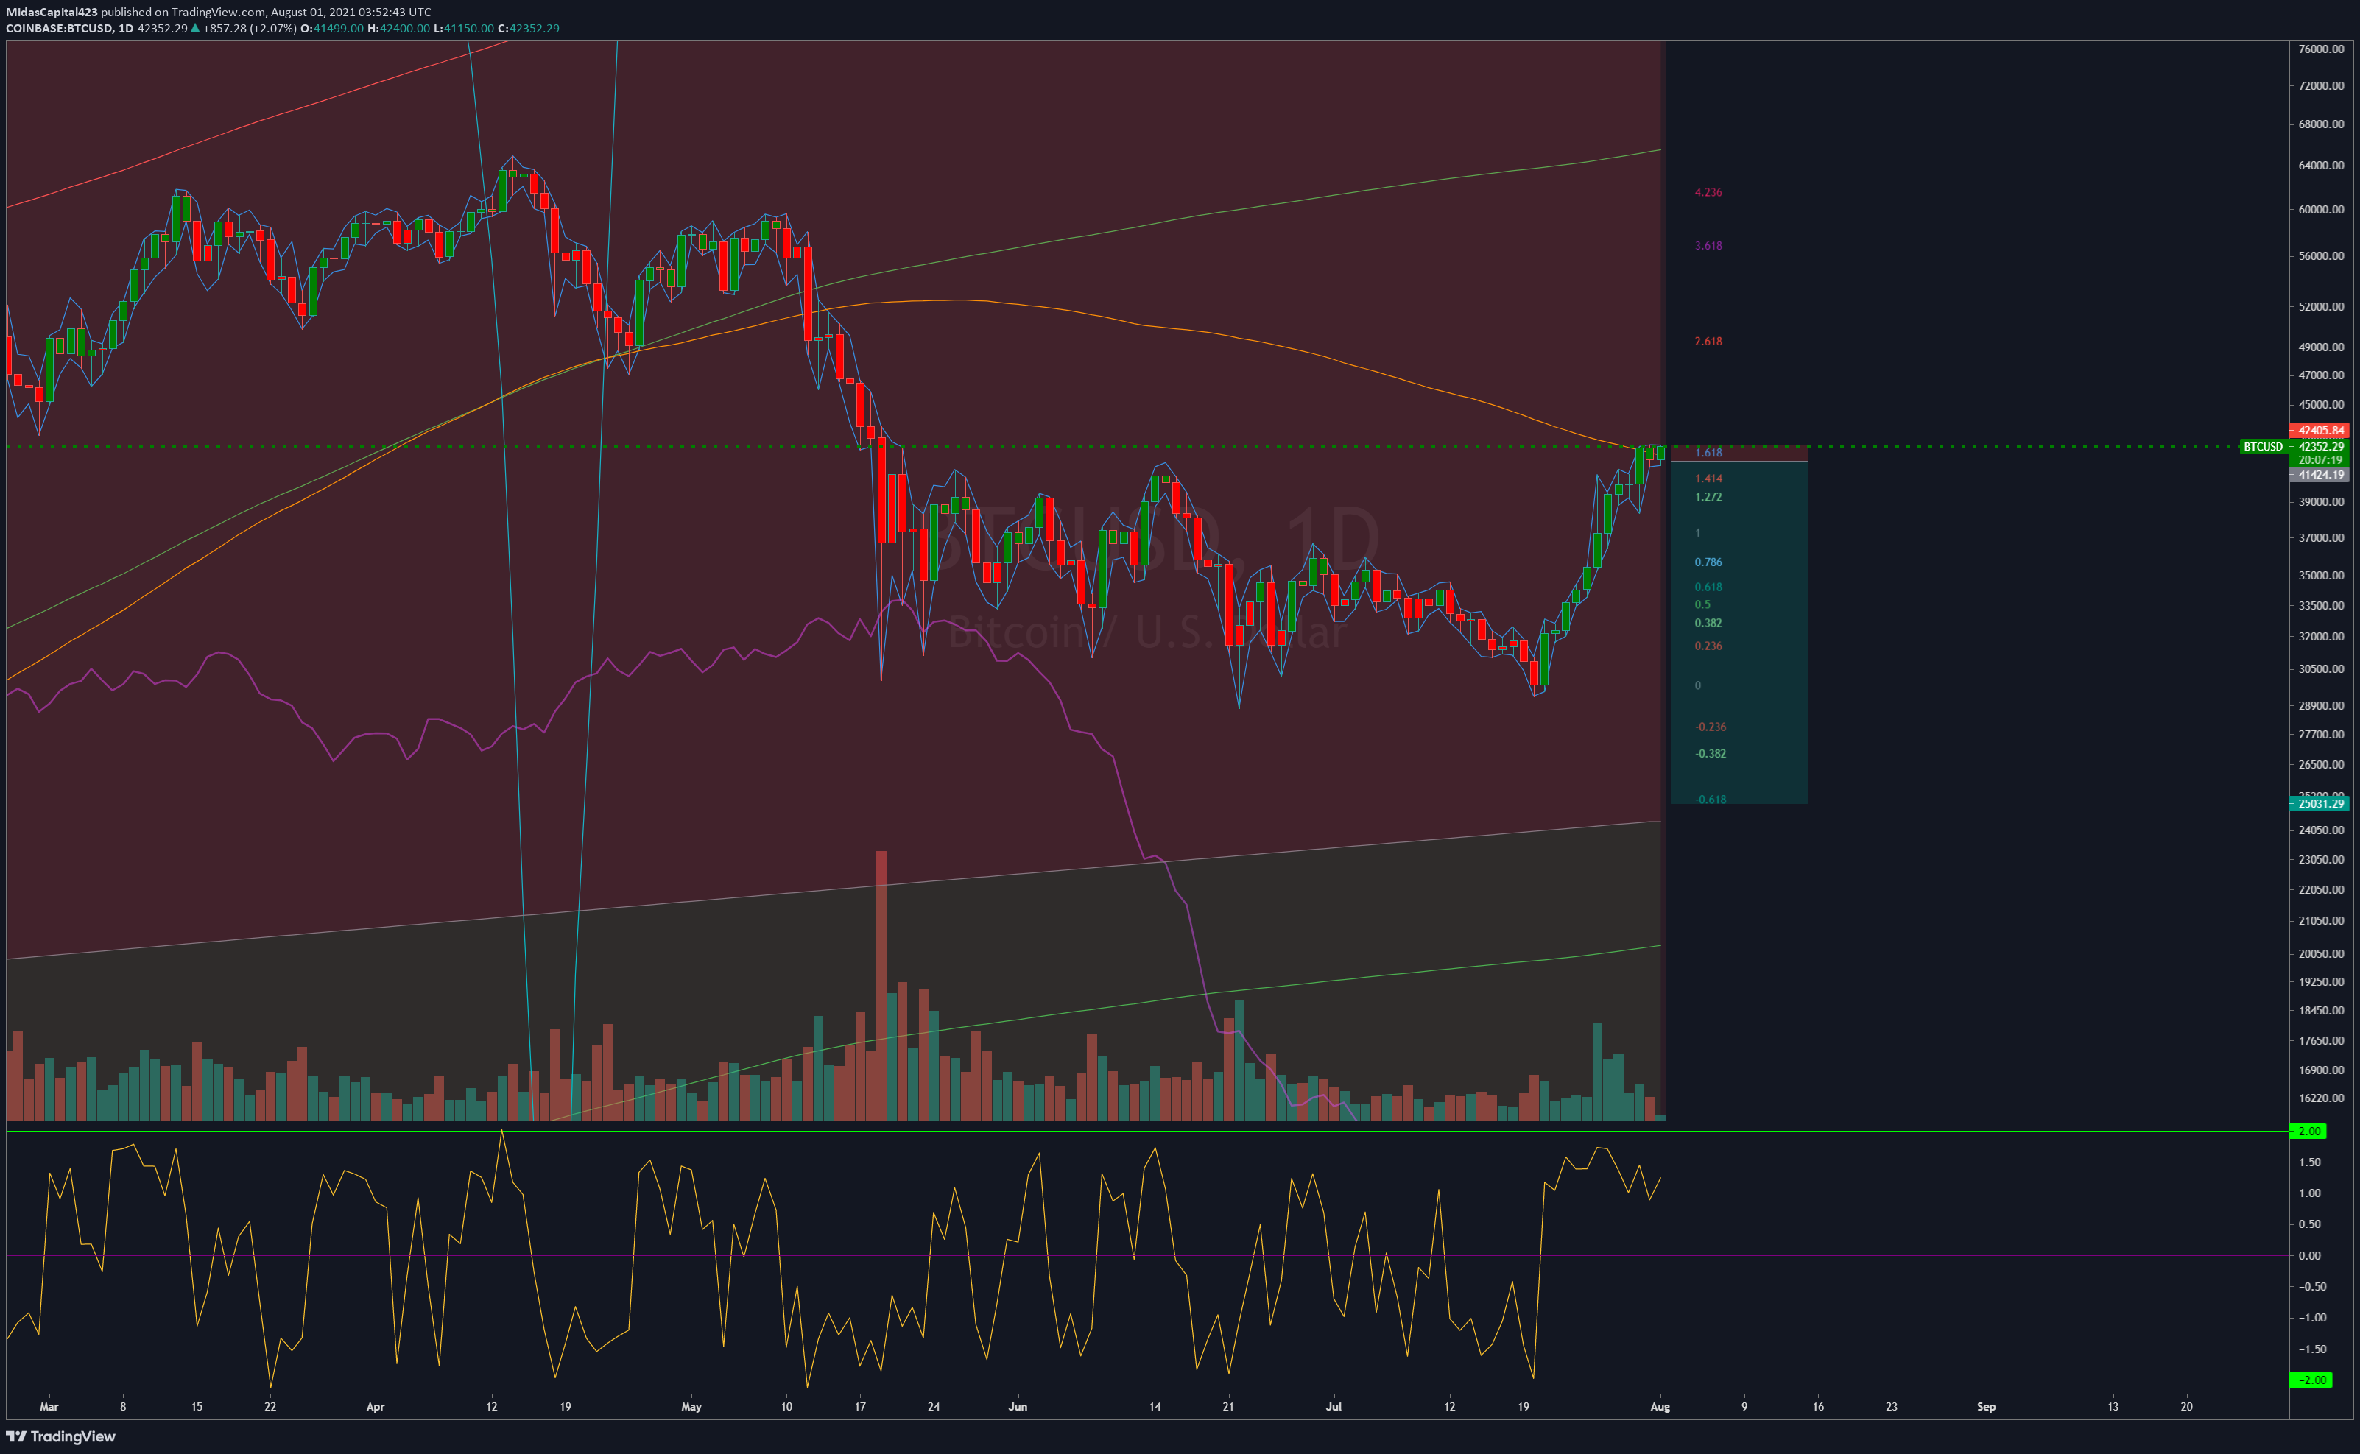Click the O:41499.00 open value in header
Image resolution: width=2360 pixels, height=1454 pixels.
[332, 28]
